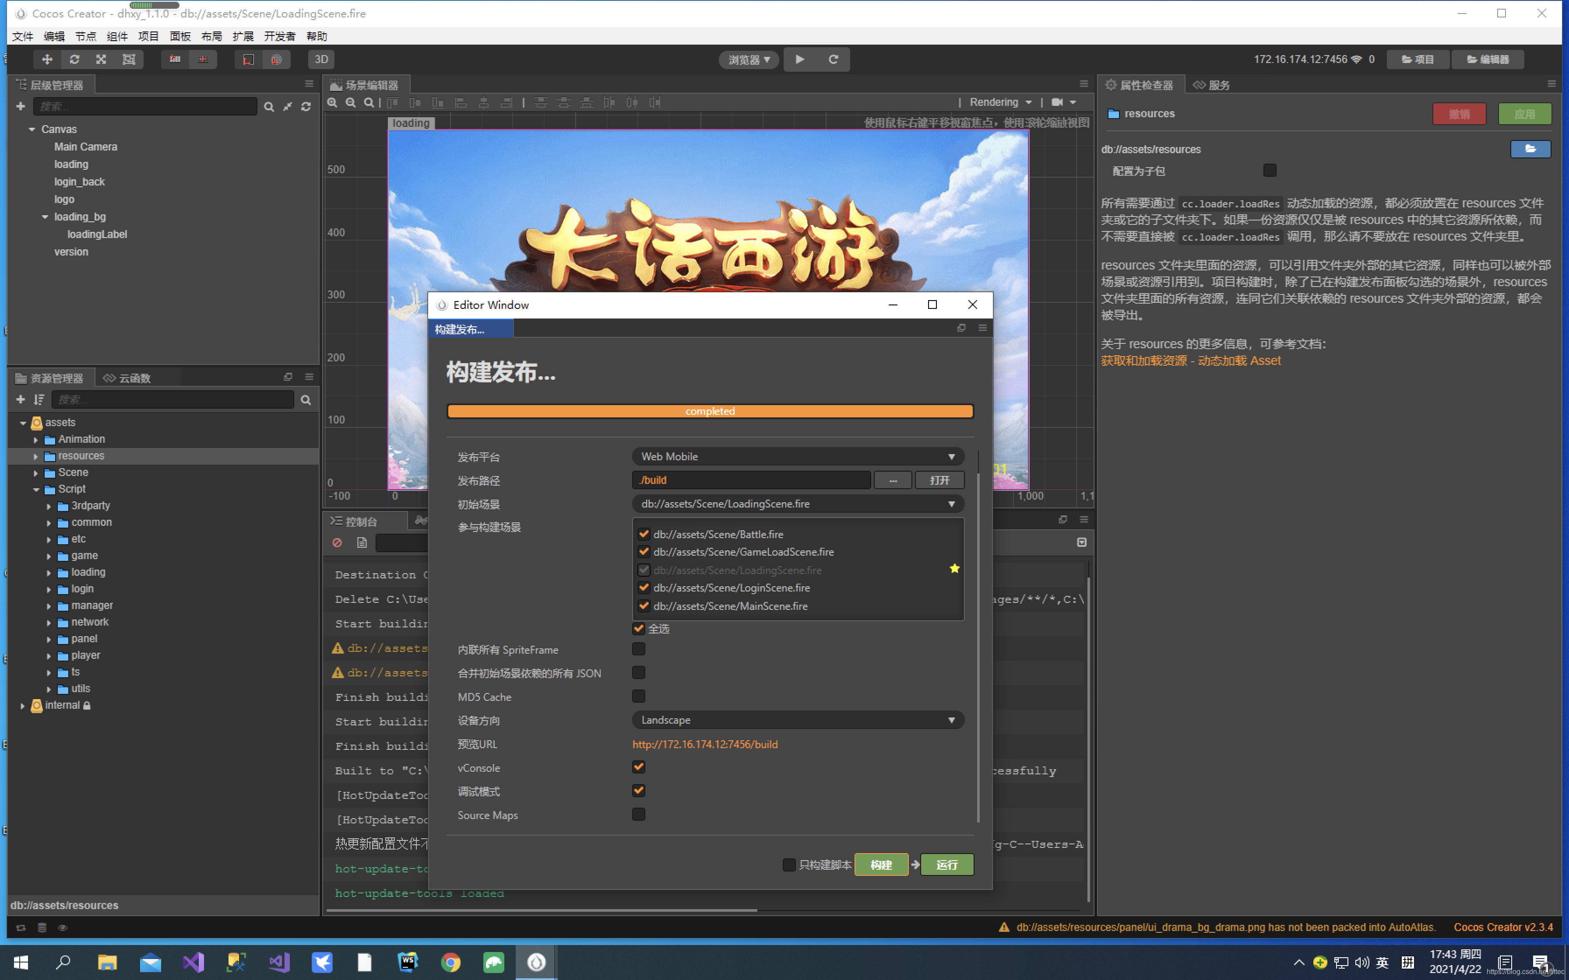Uncheck MainScene.fire in build list

(644, 606)
